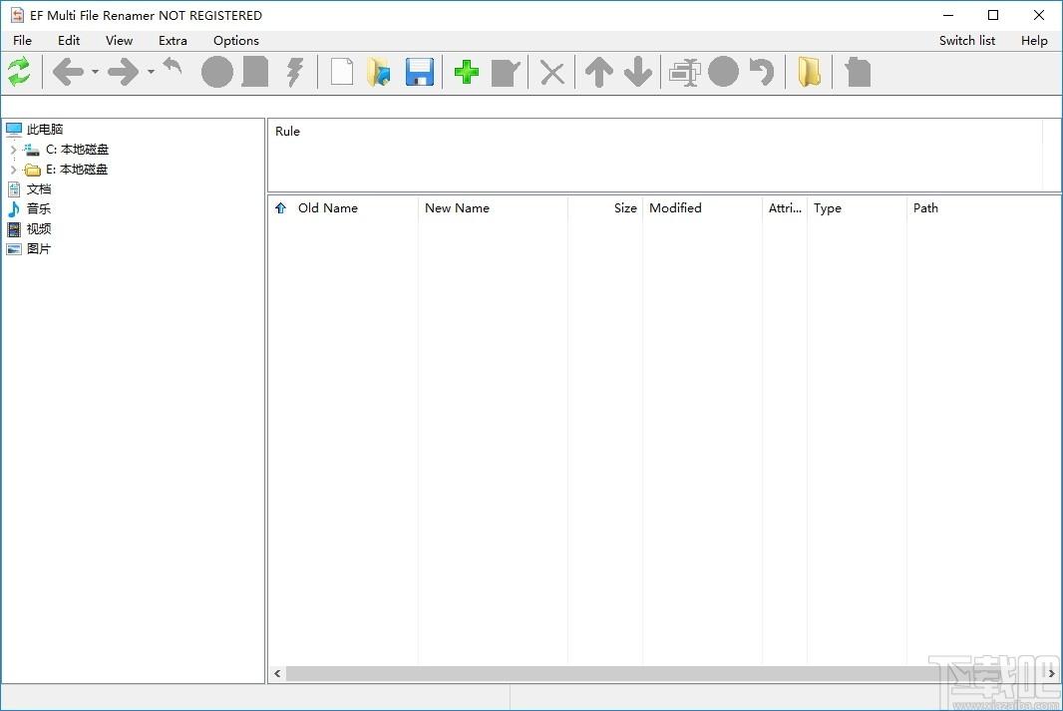
Task: Click the lightning bolt toolbar icon
Action: point(294,72)
